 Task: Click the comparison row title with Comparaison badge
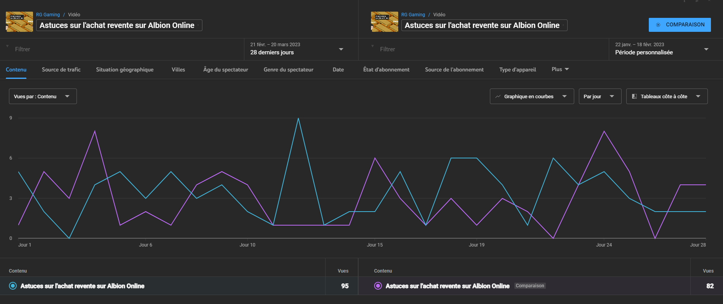point(448,286)
